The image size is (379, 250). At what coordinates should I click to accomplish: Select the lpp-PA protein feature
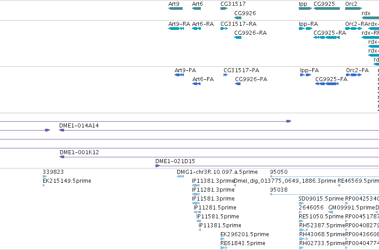click(x=306, y=75)
